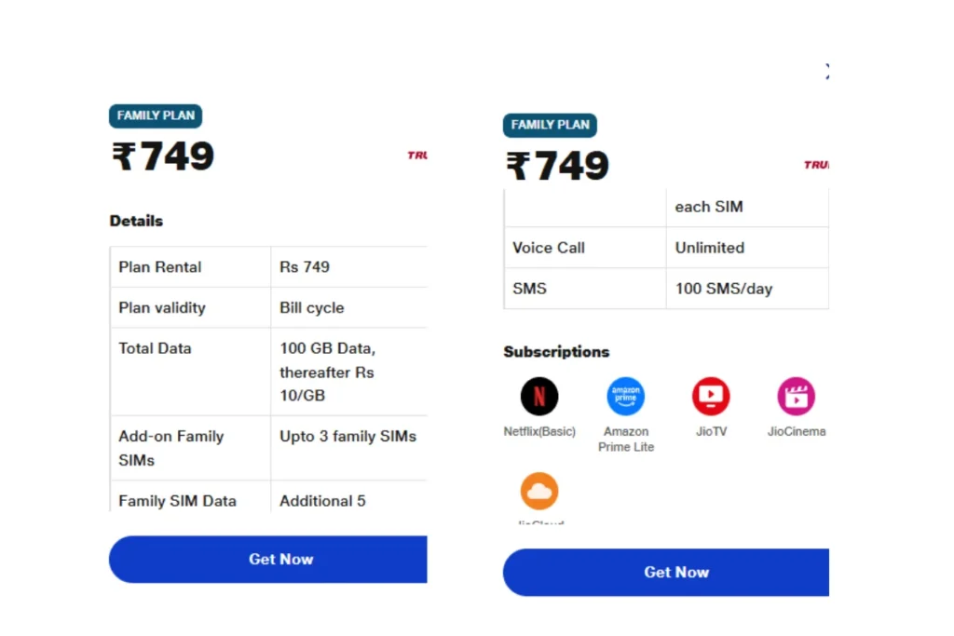Click the left card ₹749 price
Screen dimensions: 954x636
163,156
